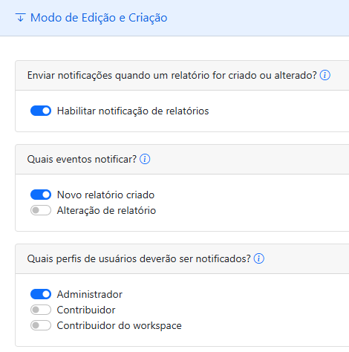Click the Habilitar notificação de relatórios label text
Image resolution: width=349 pixels, height=352 pixels.
[133, 111]
